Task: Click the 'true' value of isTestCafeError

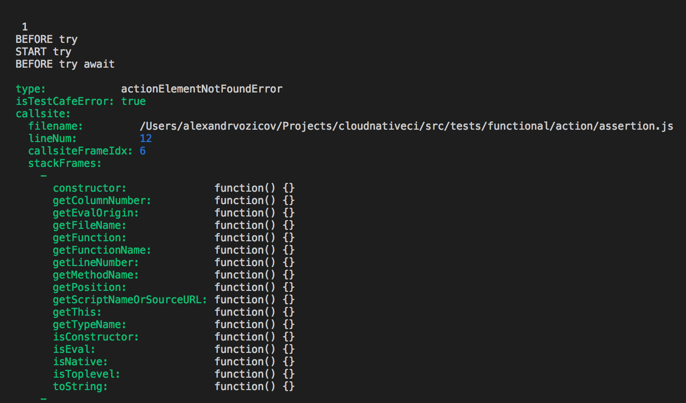Action: pos(133,101)
